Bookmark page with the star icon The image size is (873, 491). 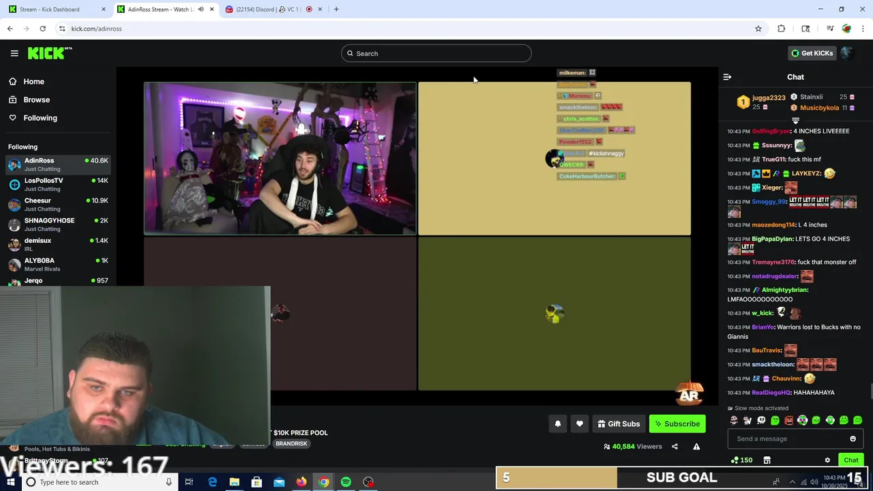[758, 29]
